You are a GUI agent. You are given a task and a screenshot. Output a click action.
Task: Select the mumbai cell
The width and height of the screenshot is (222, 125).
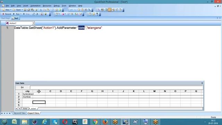(x=27, y=97)
